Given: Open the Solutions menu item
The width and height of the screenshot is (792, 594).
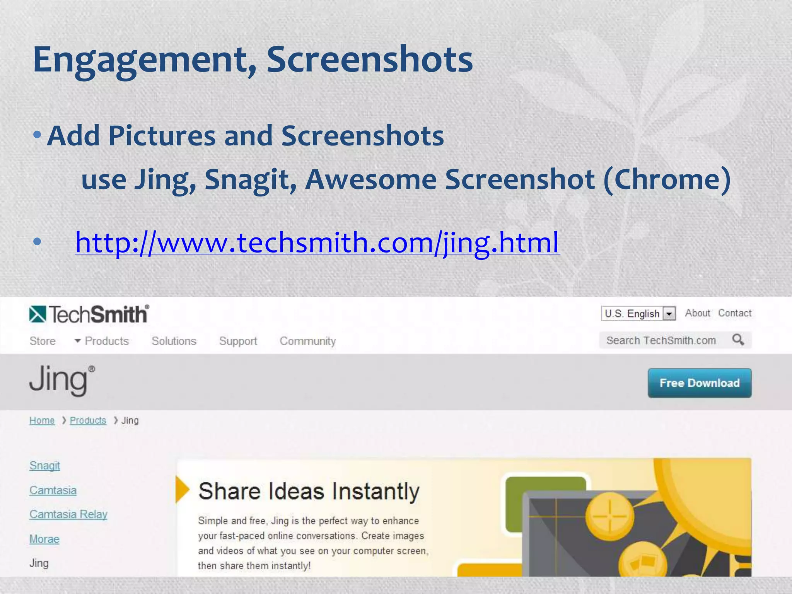Looking at the screenshot, I should click(174, 341).
